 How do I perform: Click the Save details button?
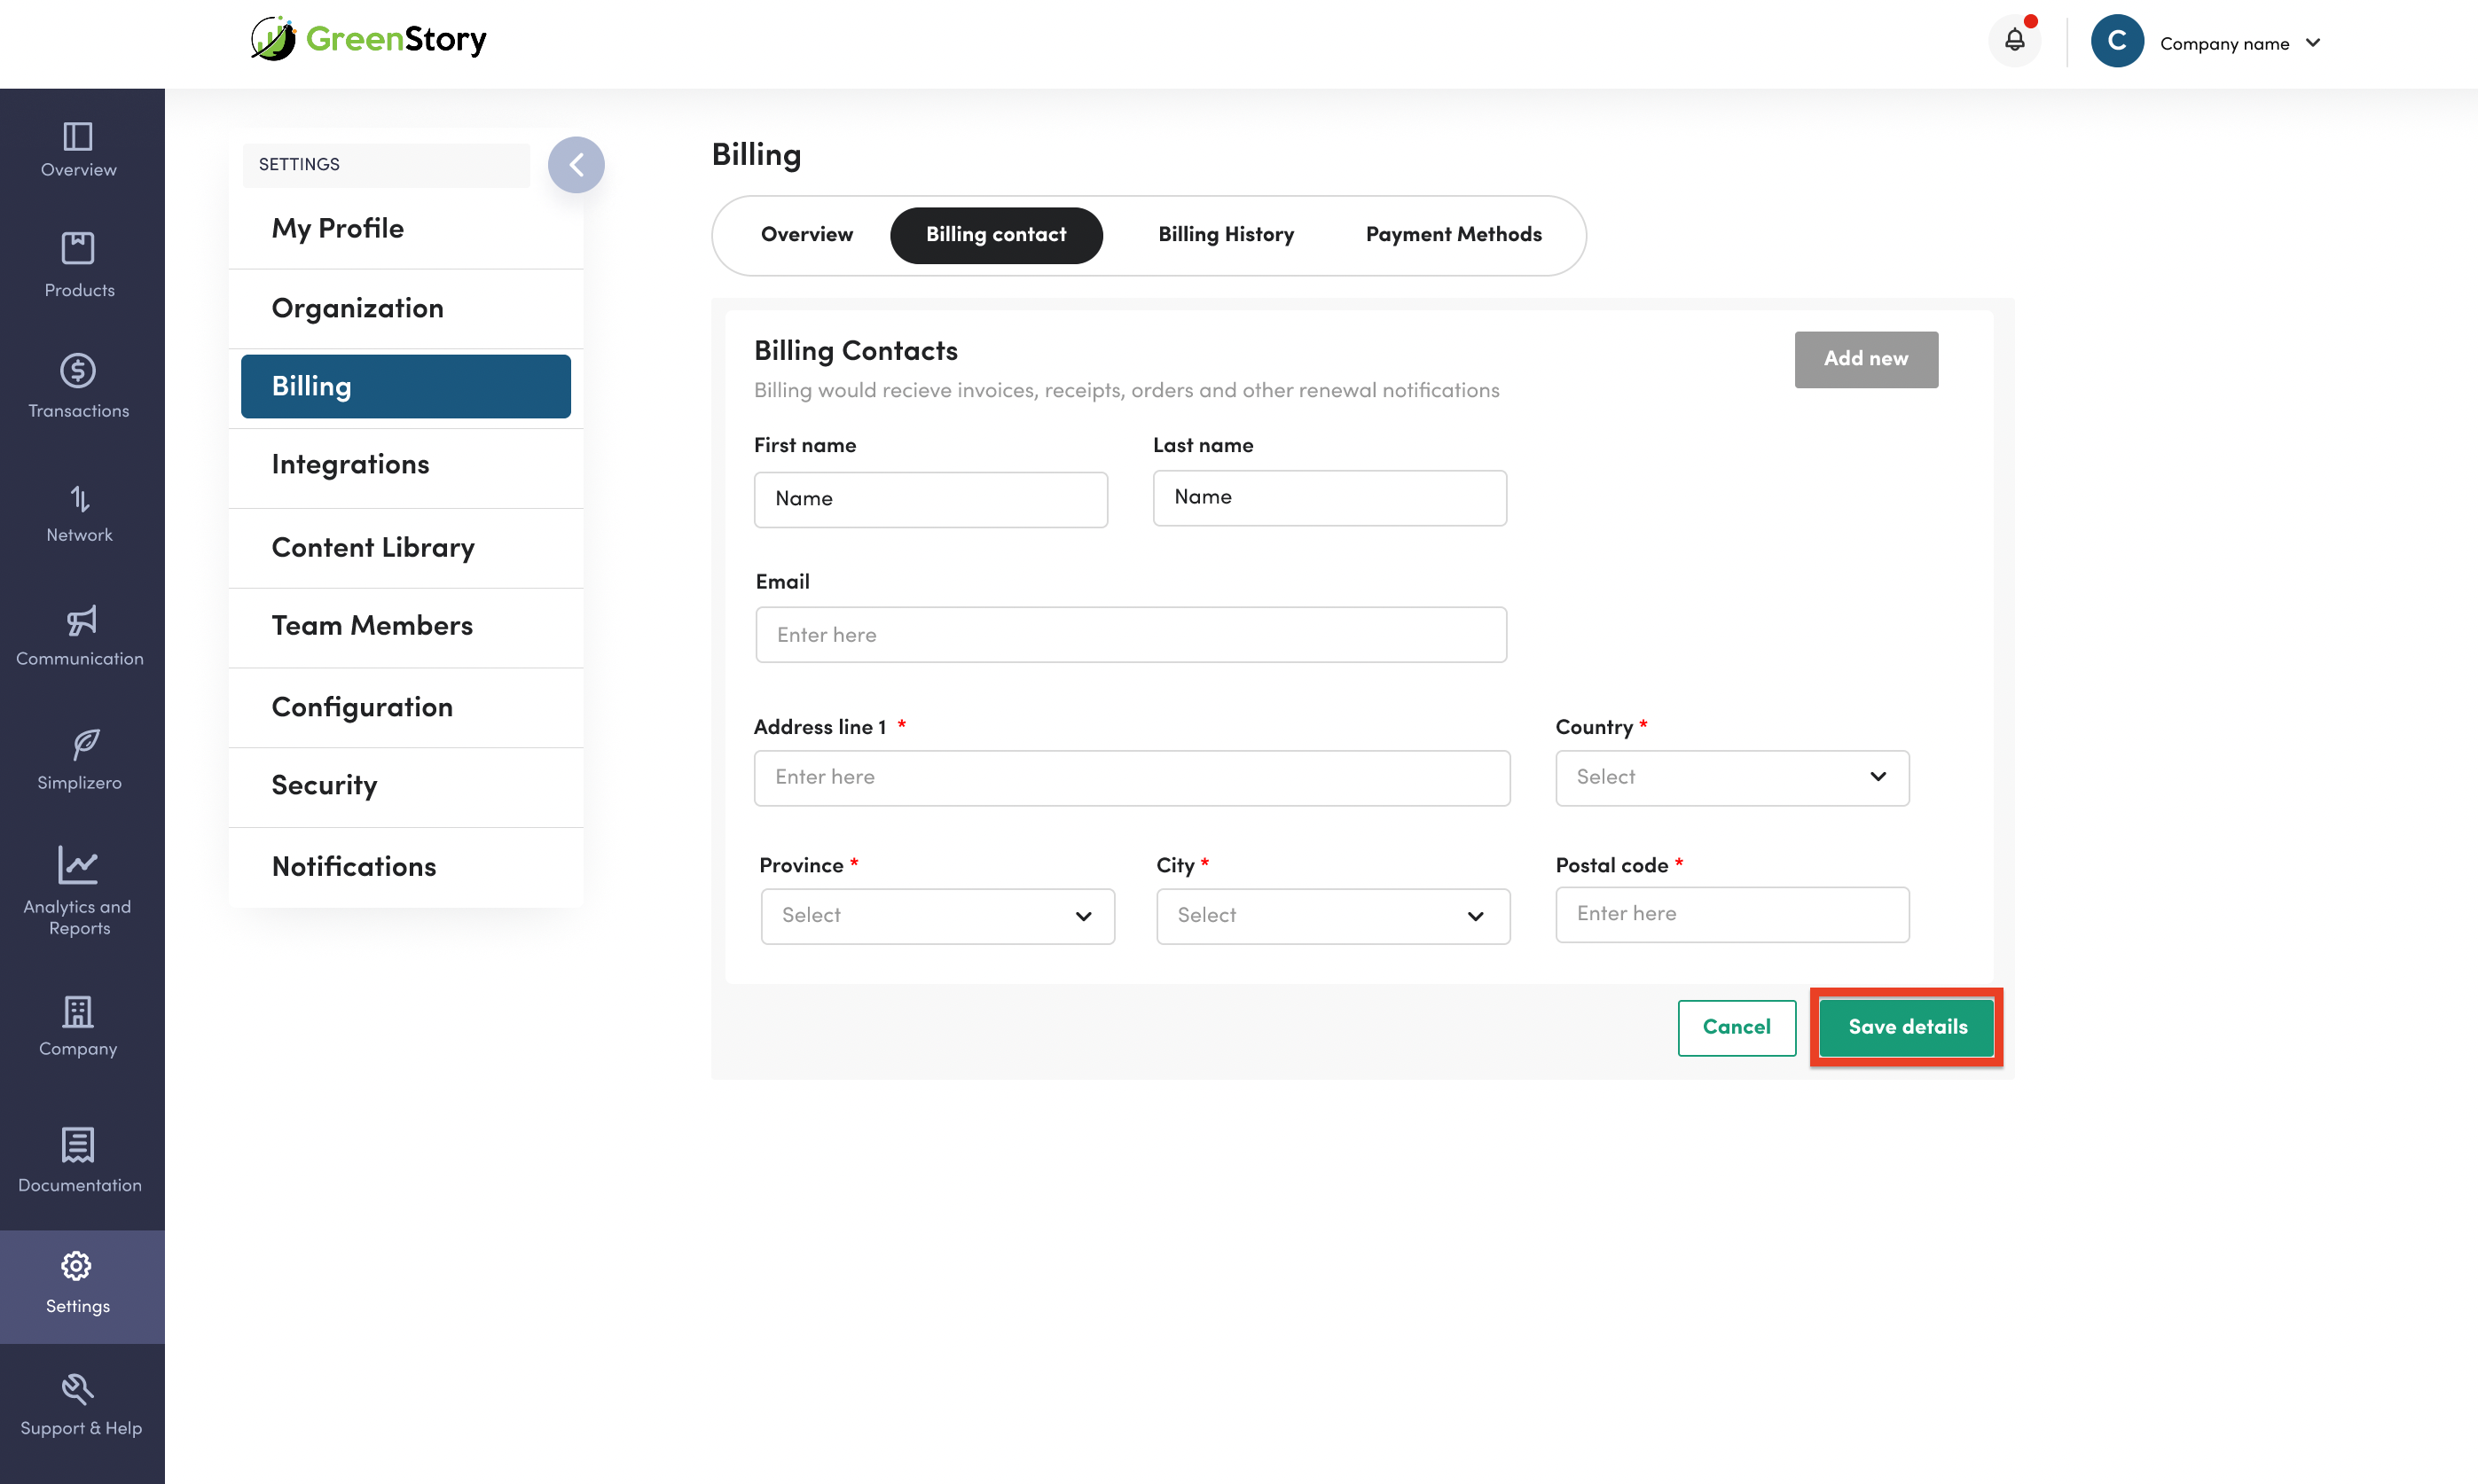pos(1907,1027)
